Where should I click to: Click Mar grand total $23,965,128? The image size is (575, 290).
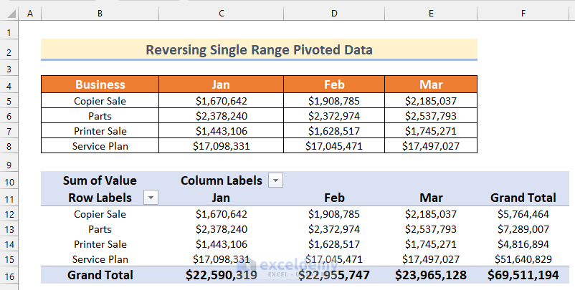431,274
